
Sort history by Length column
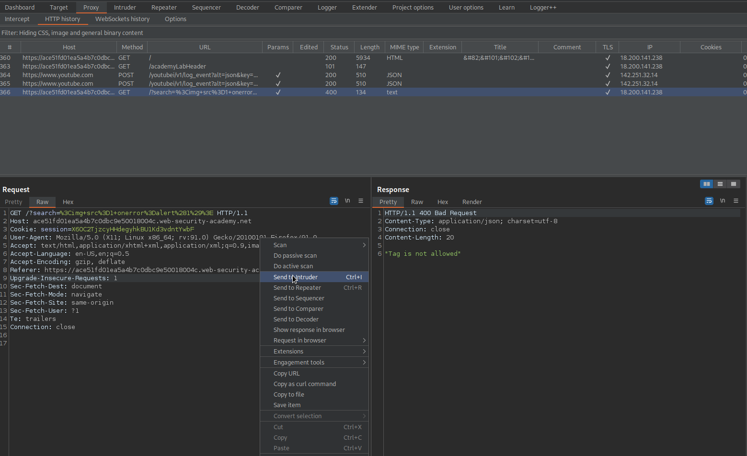(369, 47)
